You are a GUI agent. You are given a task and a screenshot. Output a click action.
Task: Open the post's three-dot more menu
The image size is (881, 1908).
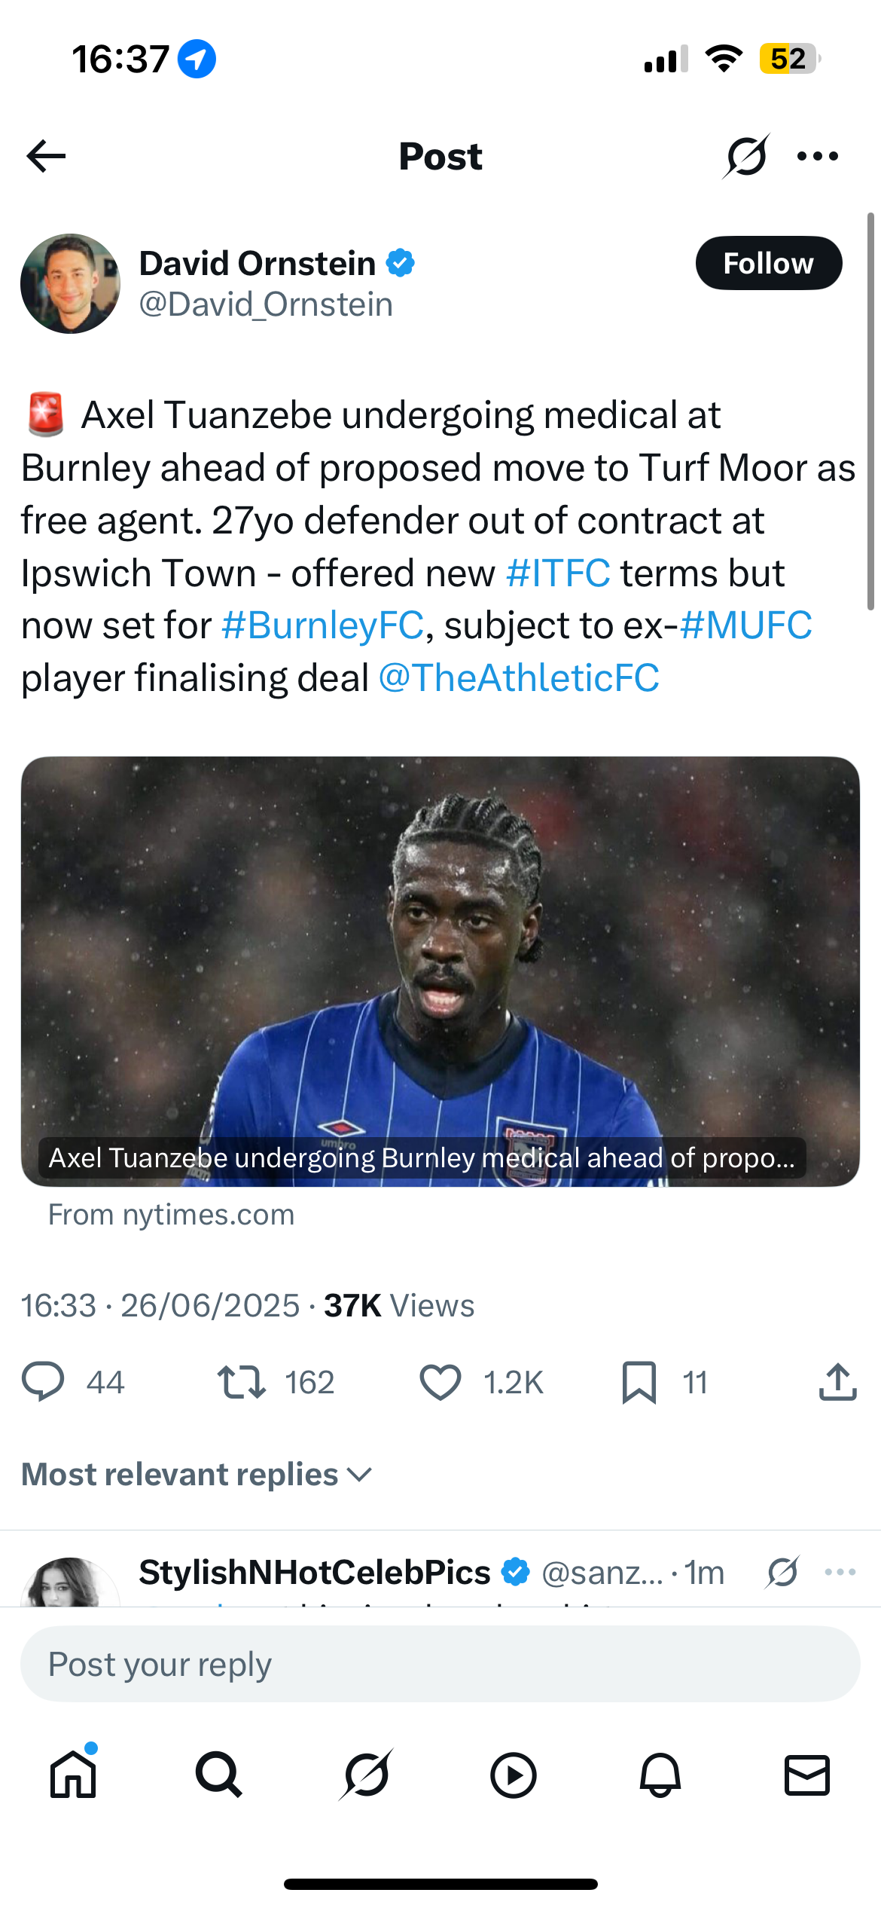click(818, 156)
